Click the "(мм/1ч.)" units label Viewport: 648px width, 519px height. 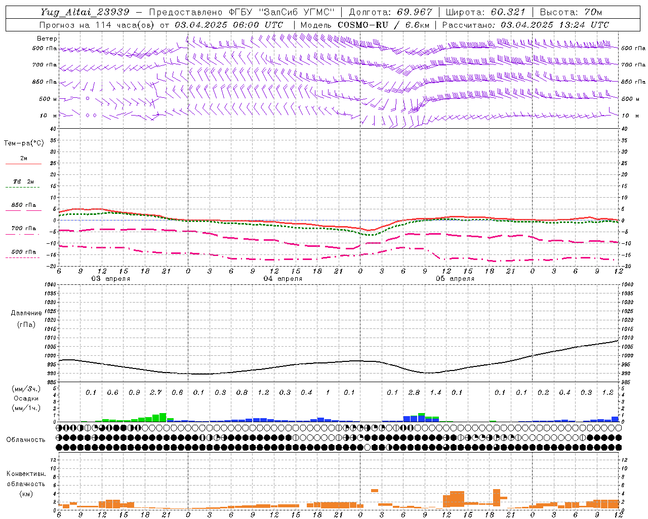pos(26,407)
